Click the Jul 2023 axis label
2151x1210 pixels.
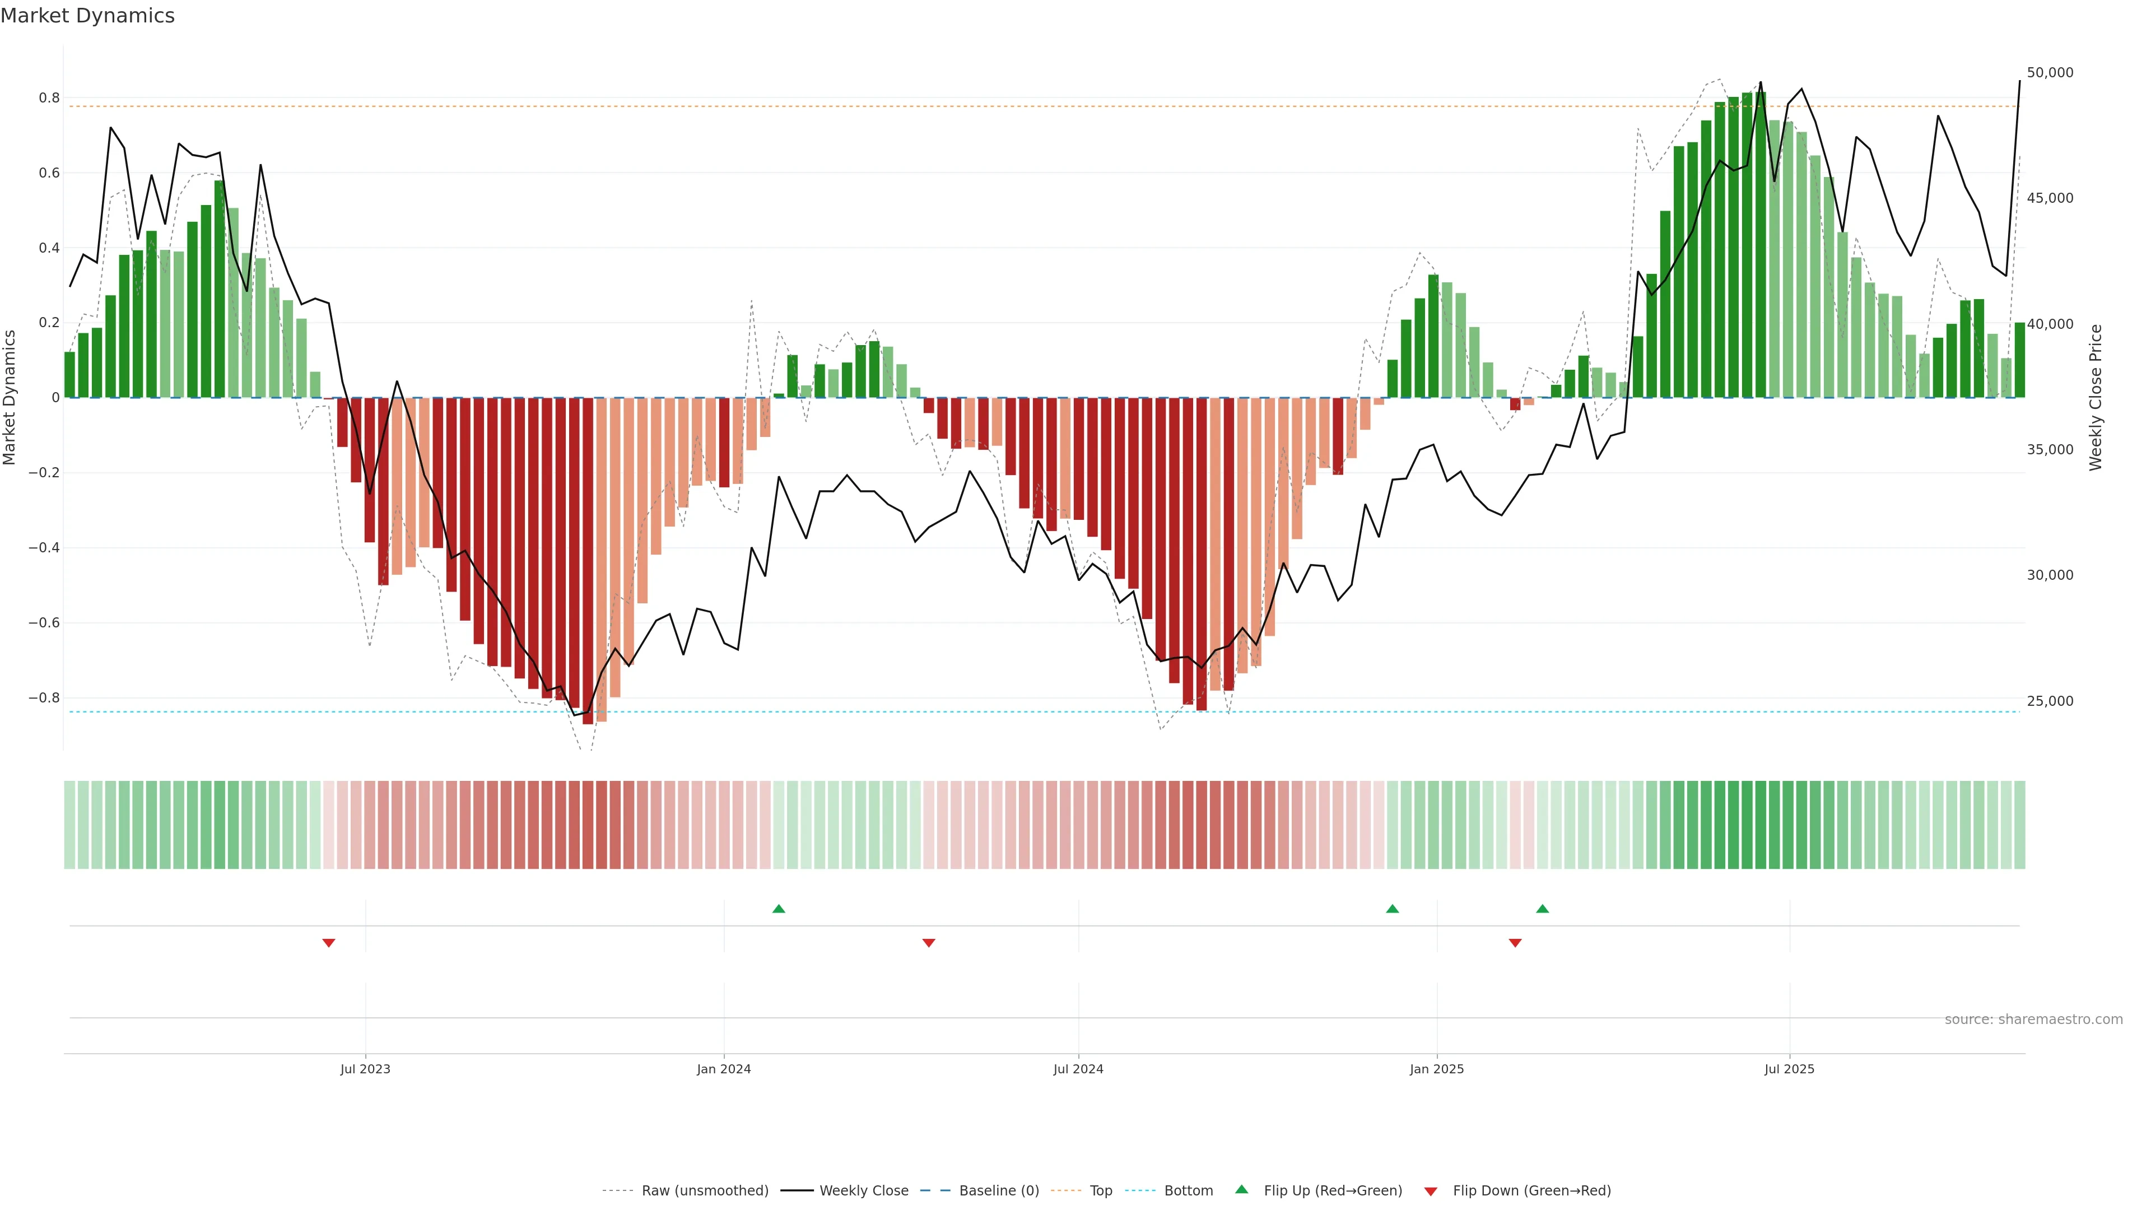pyautogui.click(x=365, y=1069)
